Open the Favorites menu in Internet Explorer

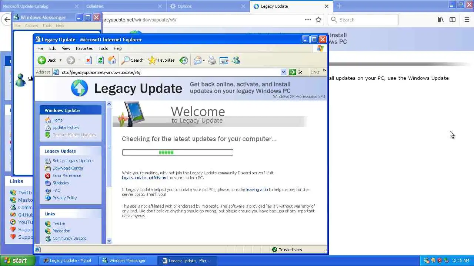point(84,48)
